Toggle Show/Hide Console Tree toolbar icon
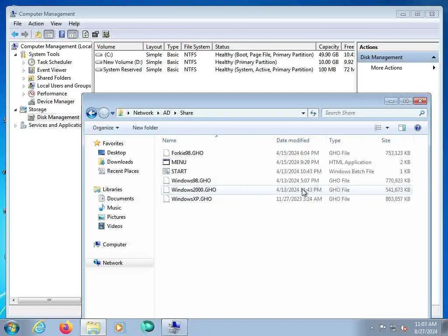 (x=49, y=34)
